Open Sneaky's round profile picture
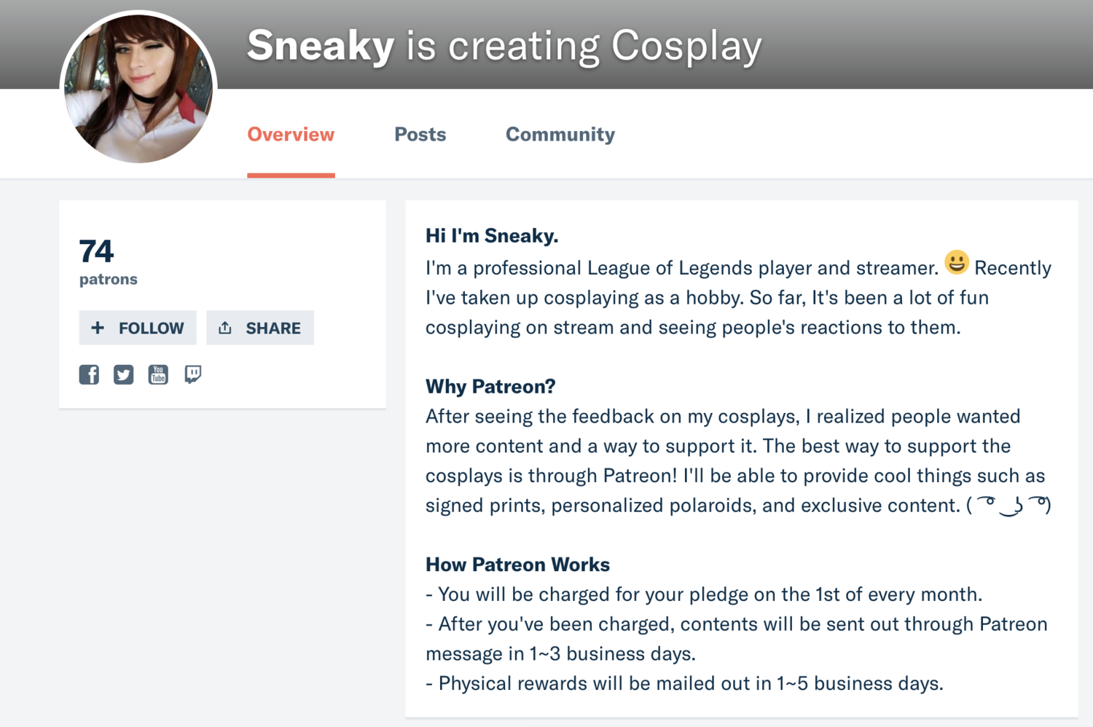Screen dimensions: 1093x727 (x=138, y=88)
